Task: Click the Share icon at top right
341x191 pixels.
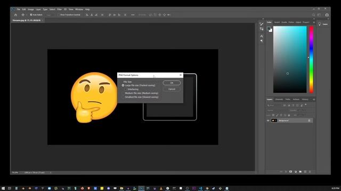Action: (x=327, y=15)
